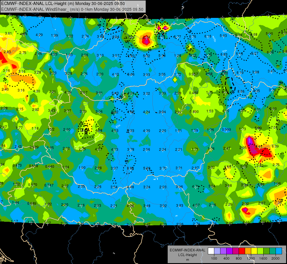Click the wind shear value '6.76'
The height and width of the screenshot is (264, 287).
tap(193, 37)
